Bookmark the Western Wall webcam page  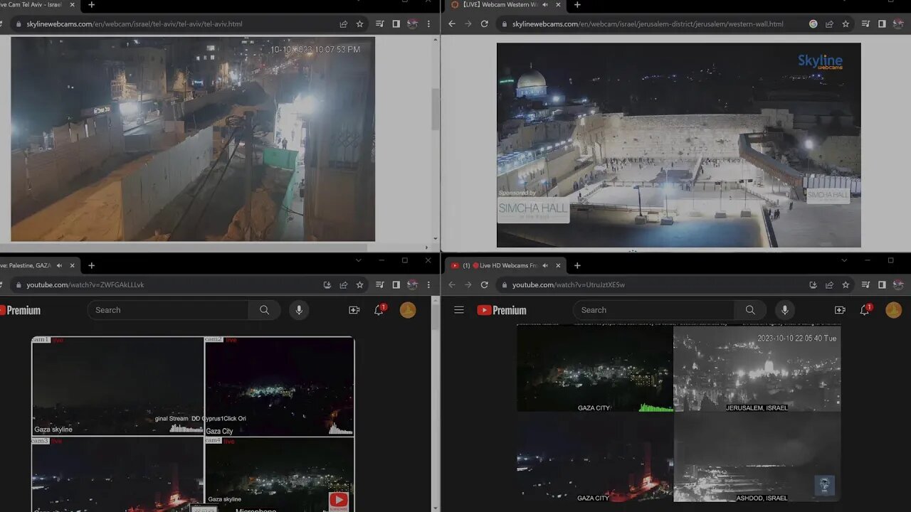(x=846, y=24)
